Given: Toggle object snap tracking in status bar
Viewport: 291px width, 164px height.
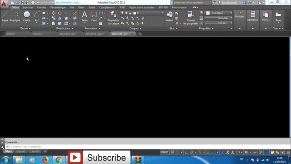Looking at the screenshot, I should pyautogui.click(x=208, y=152).
